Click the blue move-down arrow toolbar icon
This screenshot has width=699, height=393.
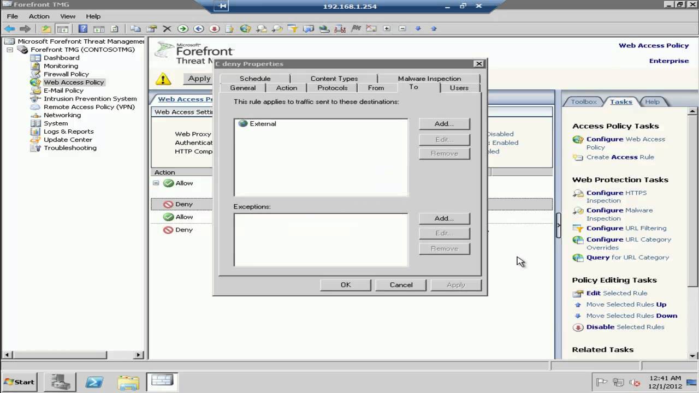418,29
